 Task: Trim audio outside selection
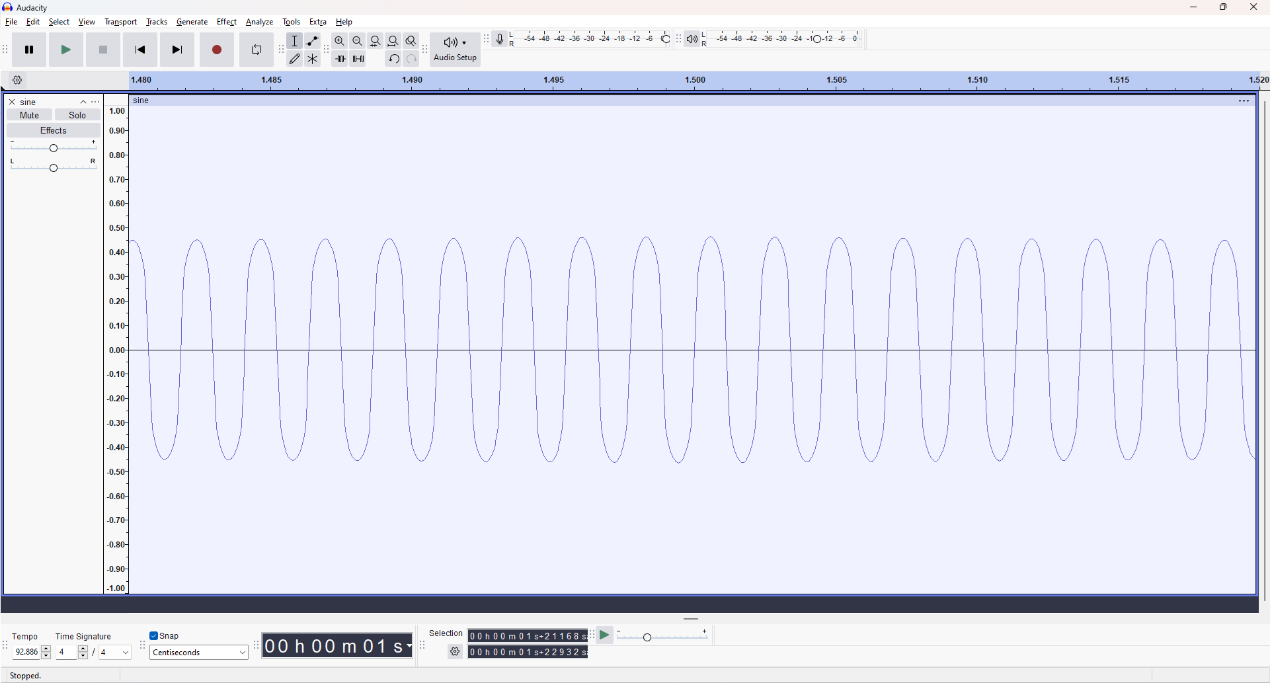(x=340, y=58)
